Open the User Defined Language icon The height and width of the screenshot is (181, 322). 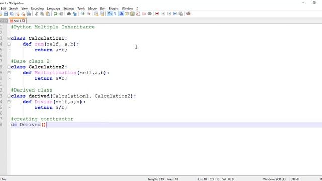coord(127,14)
